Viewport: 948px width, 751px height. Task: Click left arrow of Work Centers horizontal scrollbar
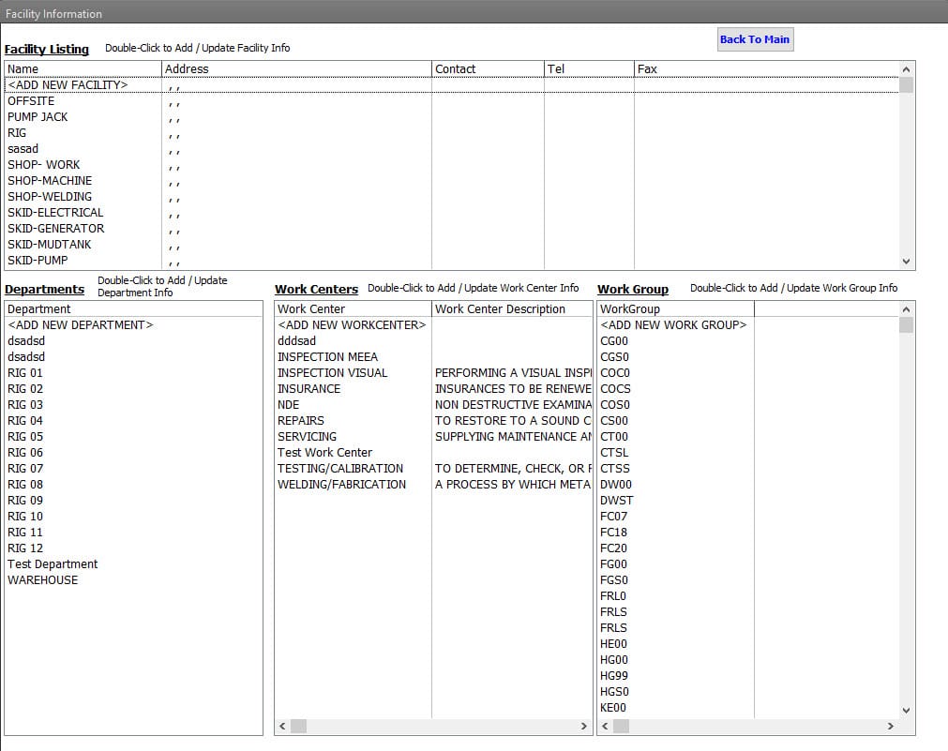[282, 727]
